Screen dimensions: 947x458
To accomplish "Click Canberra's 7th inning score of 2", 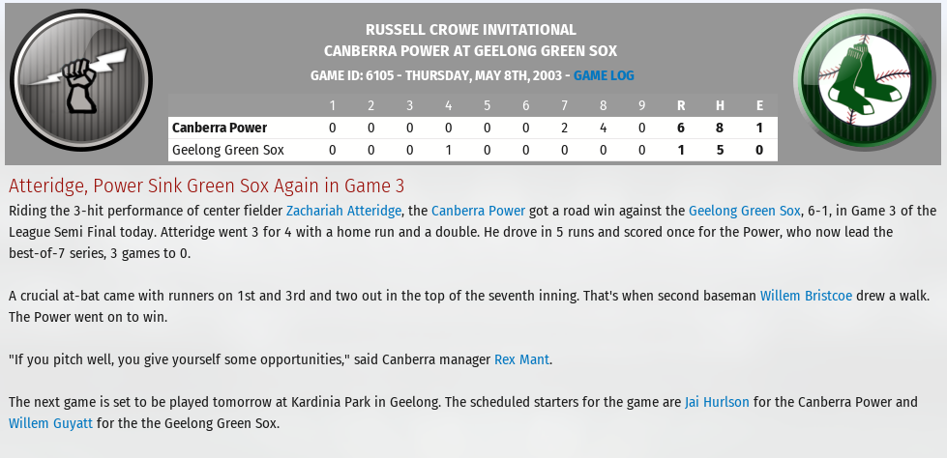I will point(564,128).
